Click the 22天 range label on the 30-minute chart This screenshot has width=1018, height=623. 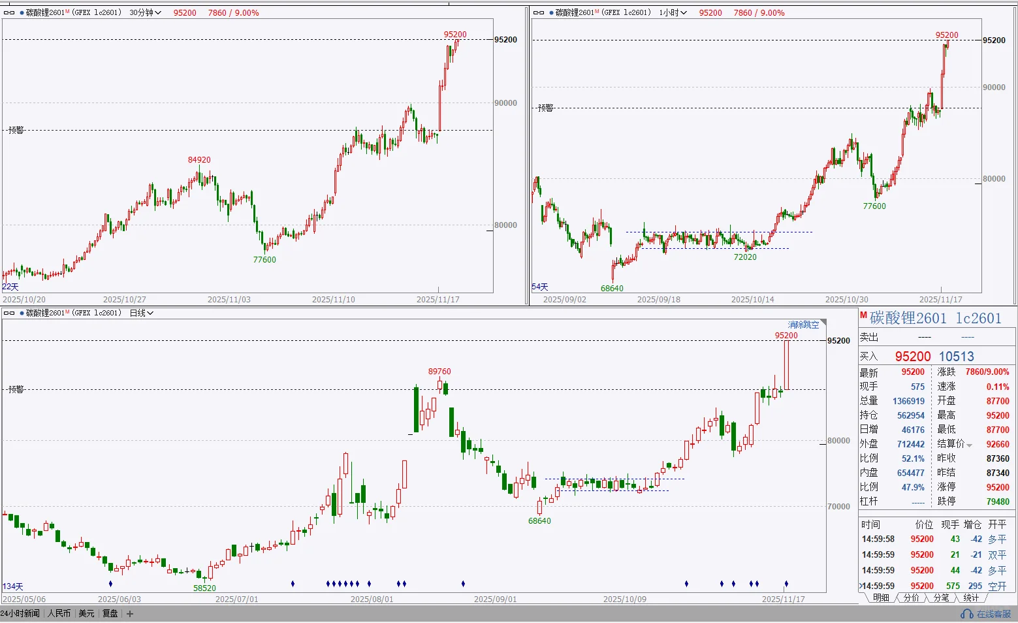tap(10, 287)
